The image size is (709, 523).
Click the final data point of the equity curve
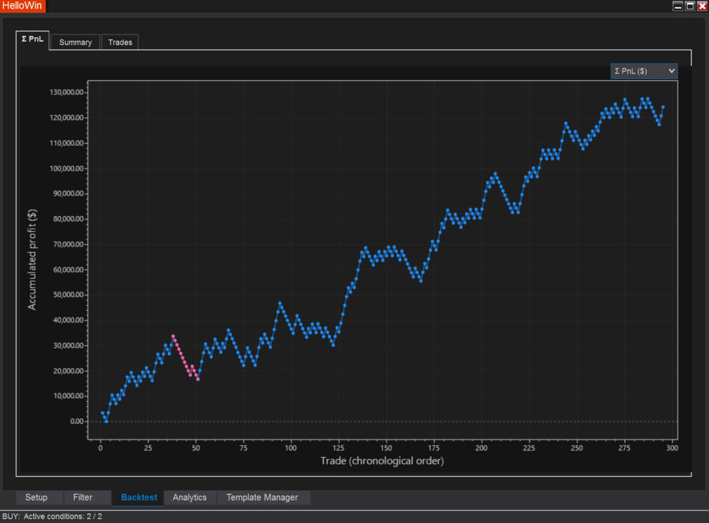click(662, 107)
